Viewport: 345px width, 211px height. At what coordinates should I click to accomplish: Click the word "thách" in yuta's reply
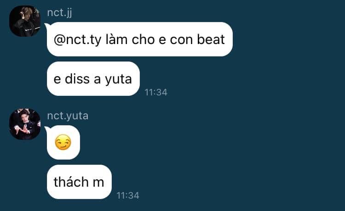(x=71, y=182)
